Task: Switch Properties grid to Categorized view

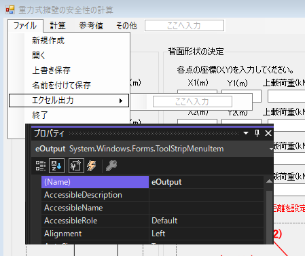Action: tap(41, 166)
